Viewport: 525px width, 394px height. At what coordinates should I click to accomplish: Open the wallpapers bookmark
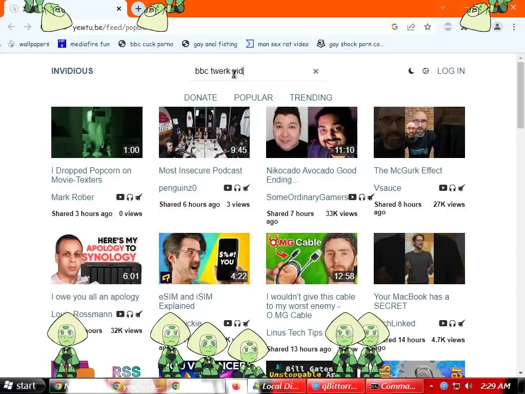click(x=29, y=44)
